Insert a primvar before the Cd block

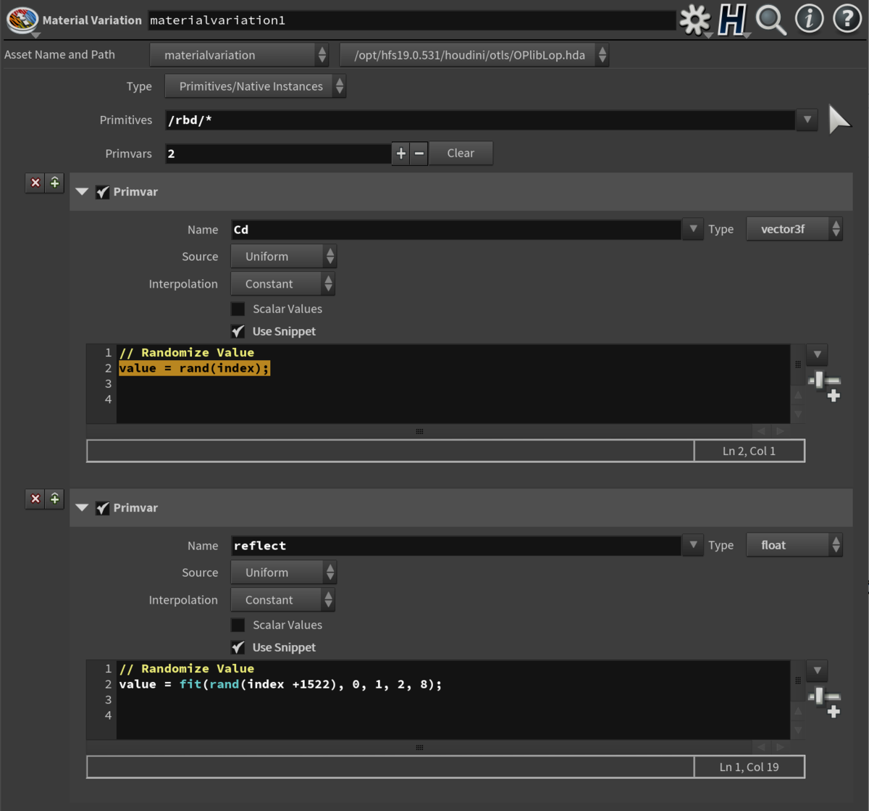[55, 183]
